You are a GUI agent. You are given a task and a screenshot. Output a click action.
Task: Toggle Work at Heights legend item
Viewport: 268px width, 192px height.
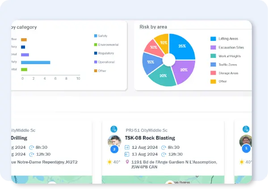pos(228,56)
